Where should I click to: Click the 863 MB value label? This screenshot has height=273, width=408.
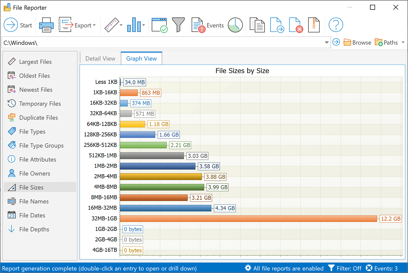[x=150, y=93]
